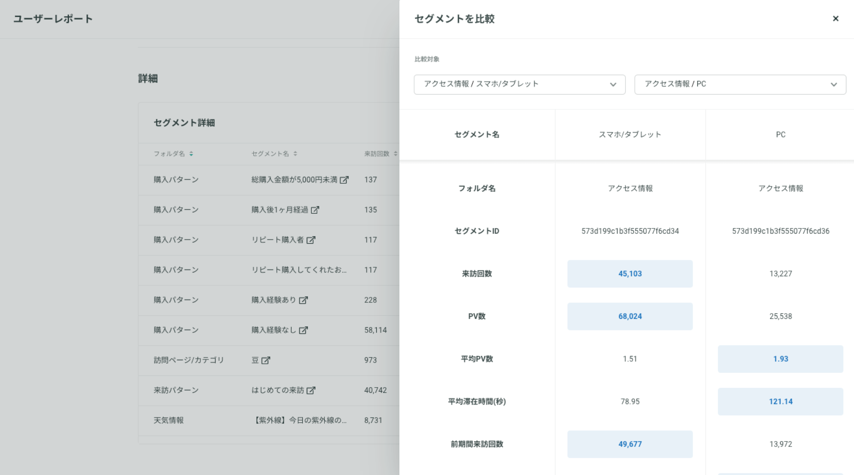Click the スマホ/タブレット comparison column header

(x=630, y=135)
